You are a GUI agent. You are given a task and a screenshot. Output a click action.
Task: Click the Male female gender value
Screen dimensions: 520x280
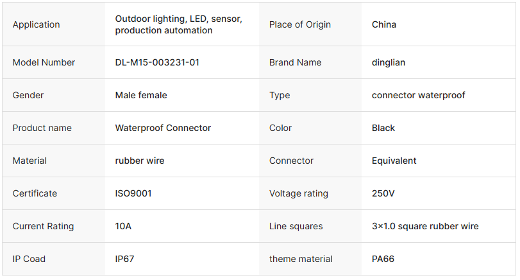tap(141, 95)
